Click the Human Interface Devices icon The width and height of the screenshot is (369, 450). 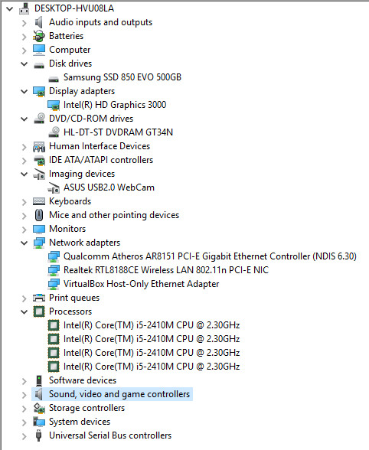tap(39, 146)
